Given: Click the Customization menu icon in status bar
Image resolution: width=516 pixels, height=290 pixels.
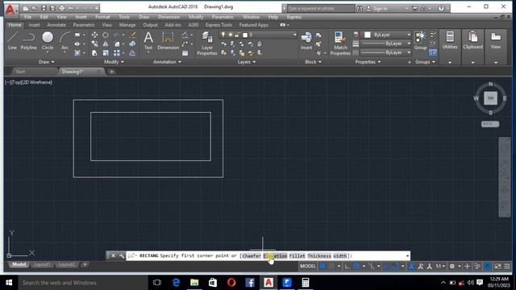Looking at the screenshot, I should [x=507, y=266].
